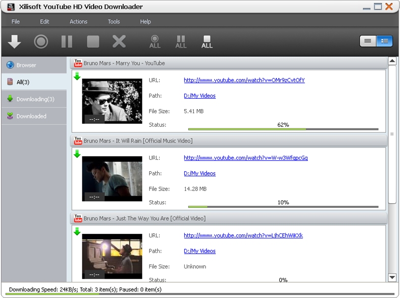The image size is (400, 298).
Task: Delete the selected task with the X icon
Action: [x=119, y=41]
